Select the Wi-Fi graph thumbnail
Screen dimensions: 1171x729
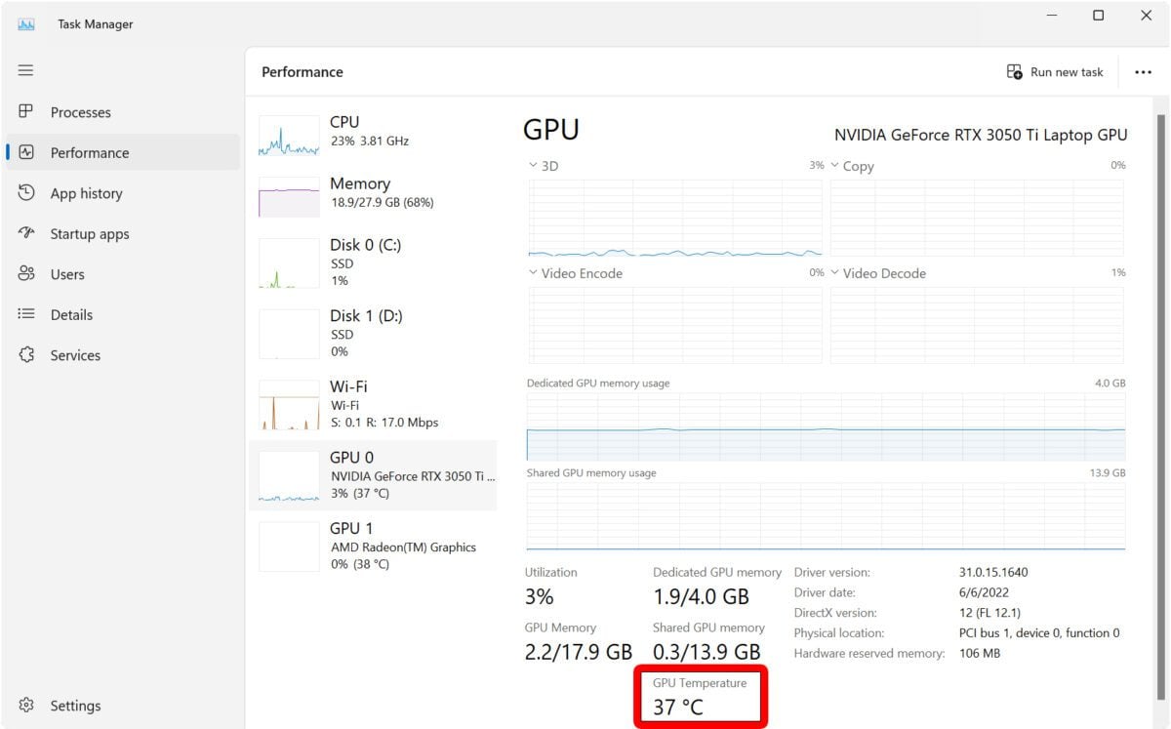289,405
